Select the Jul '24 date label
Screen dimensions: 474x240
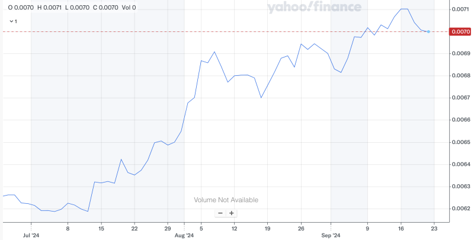[31, 236]
